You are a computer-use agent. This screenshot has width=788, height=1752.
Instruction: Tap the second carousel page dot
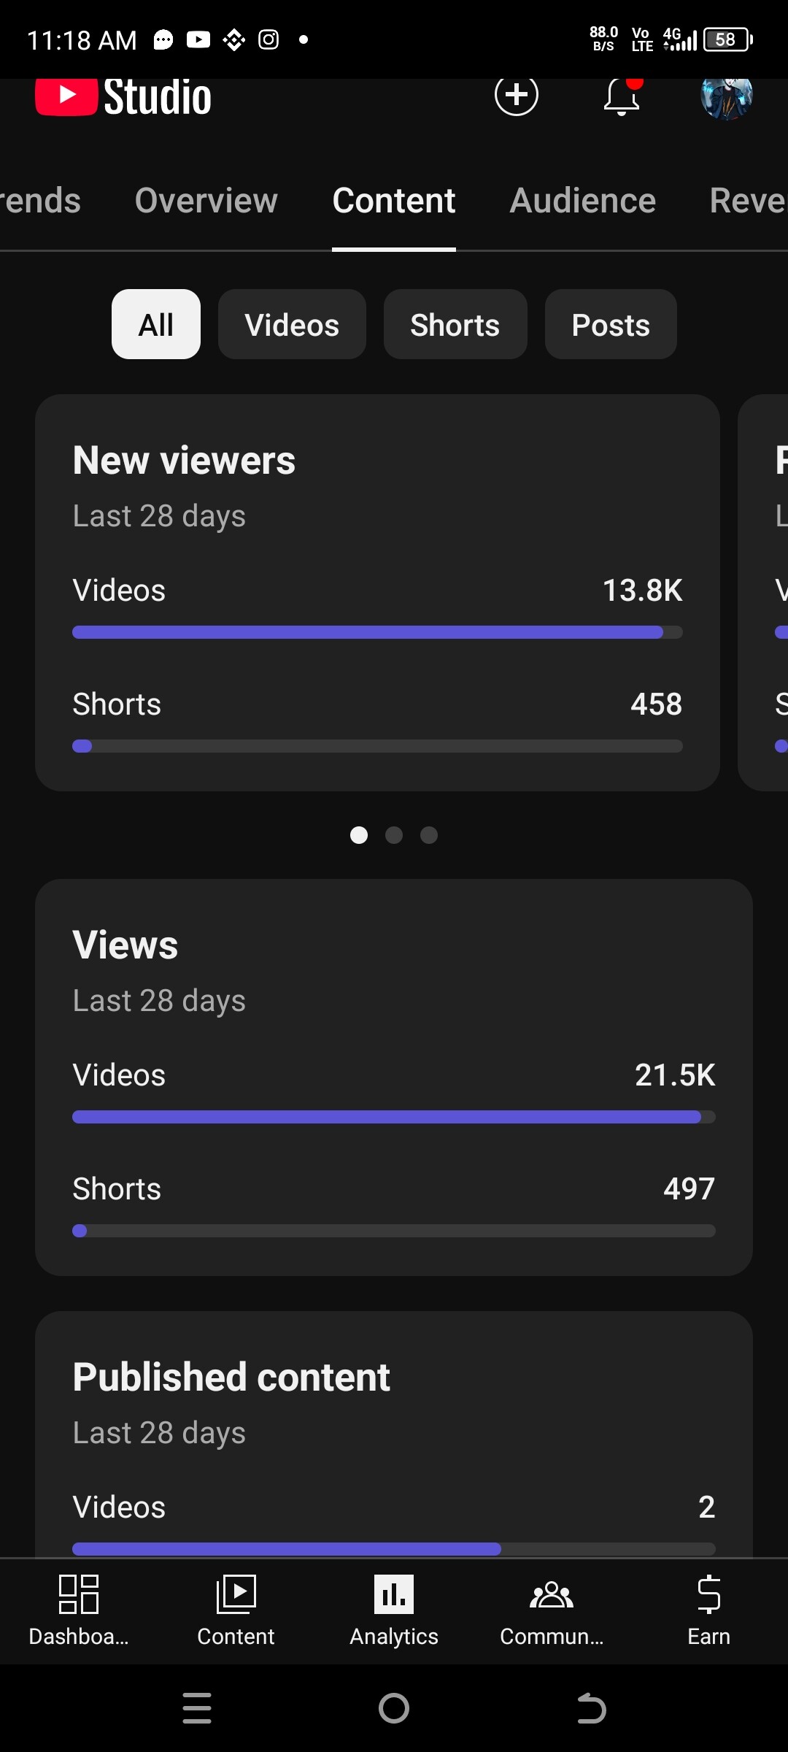point(394,835)
